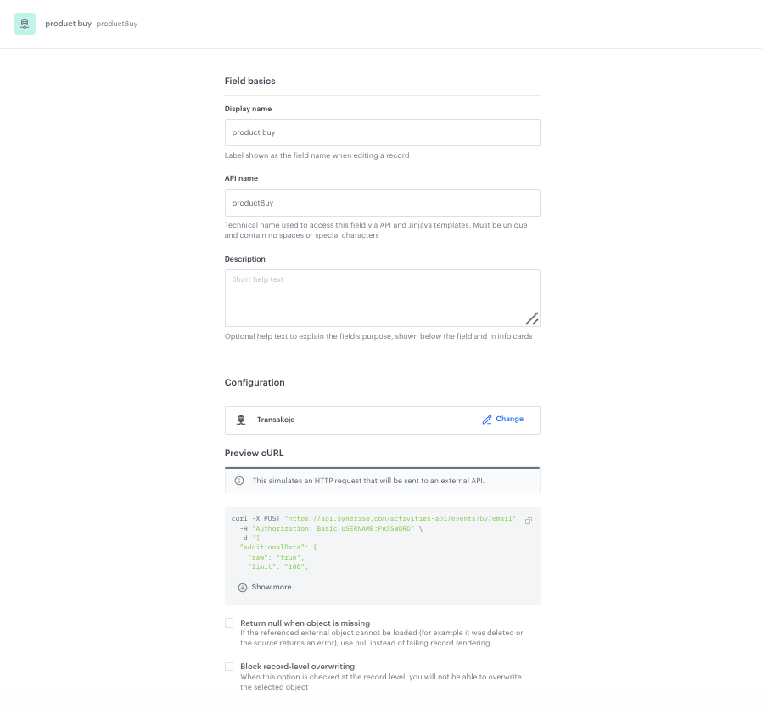Focus the API name field showing productBuy

(x=382, y=203)
